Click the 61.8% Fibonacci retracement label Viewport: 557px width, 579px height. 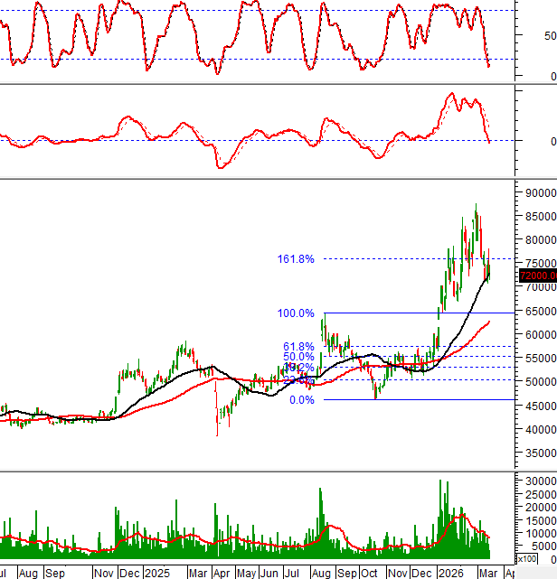coord(298,347)
